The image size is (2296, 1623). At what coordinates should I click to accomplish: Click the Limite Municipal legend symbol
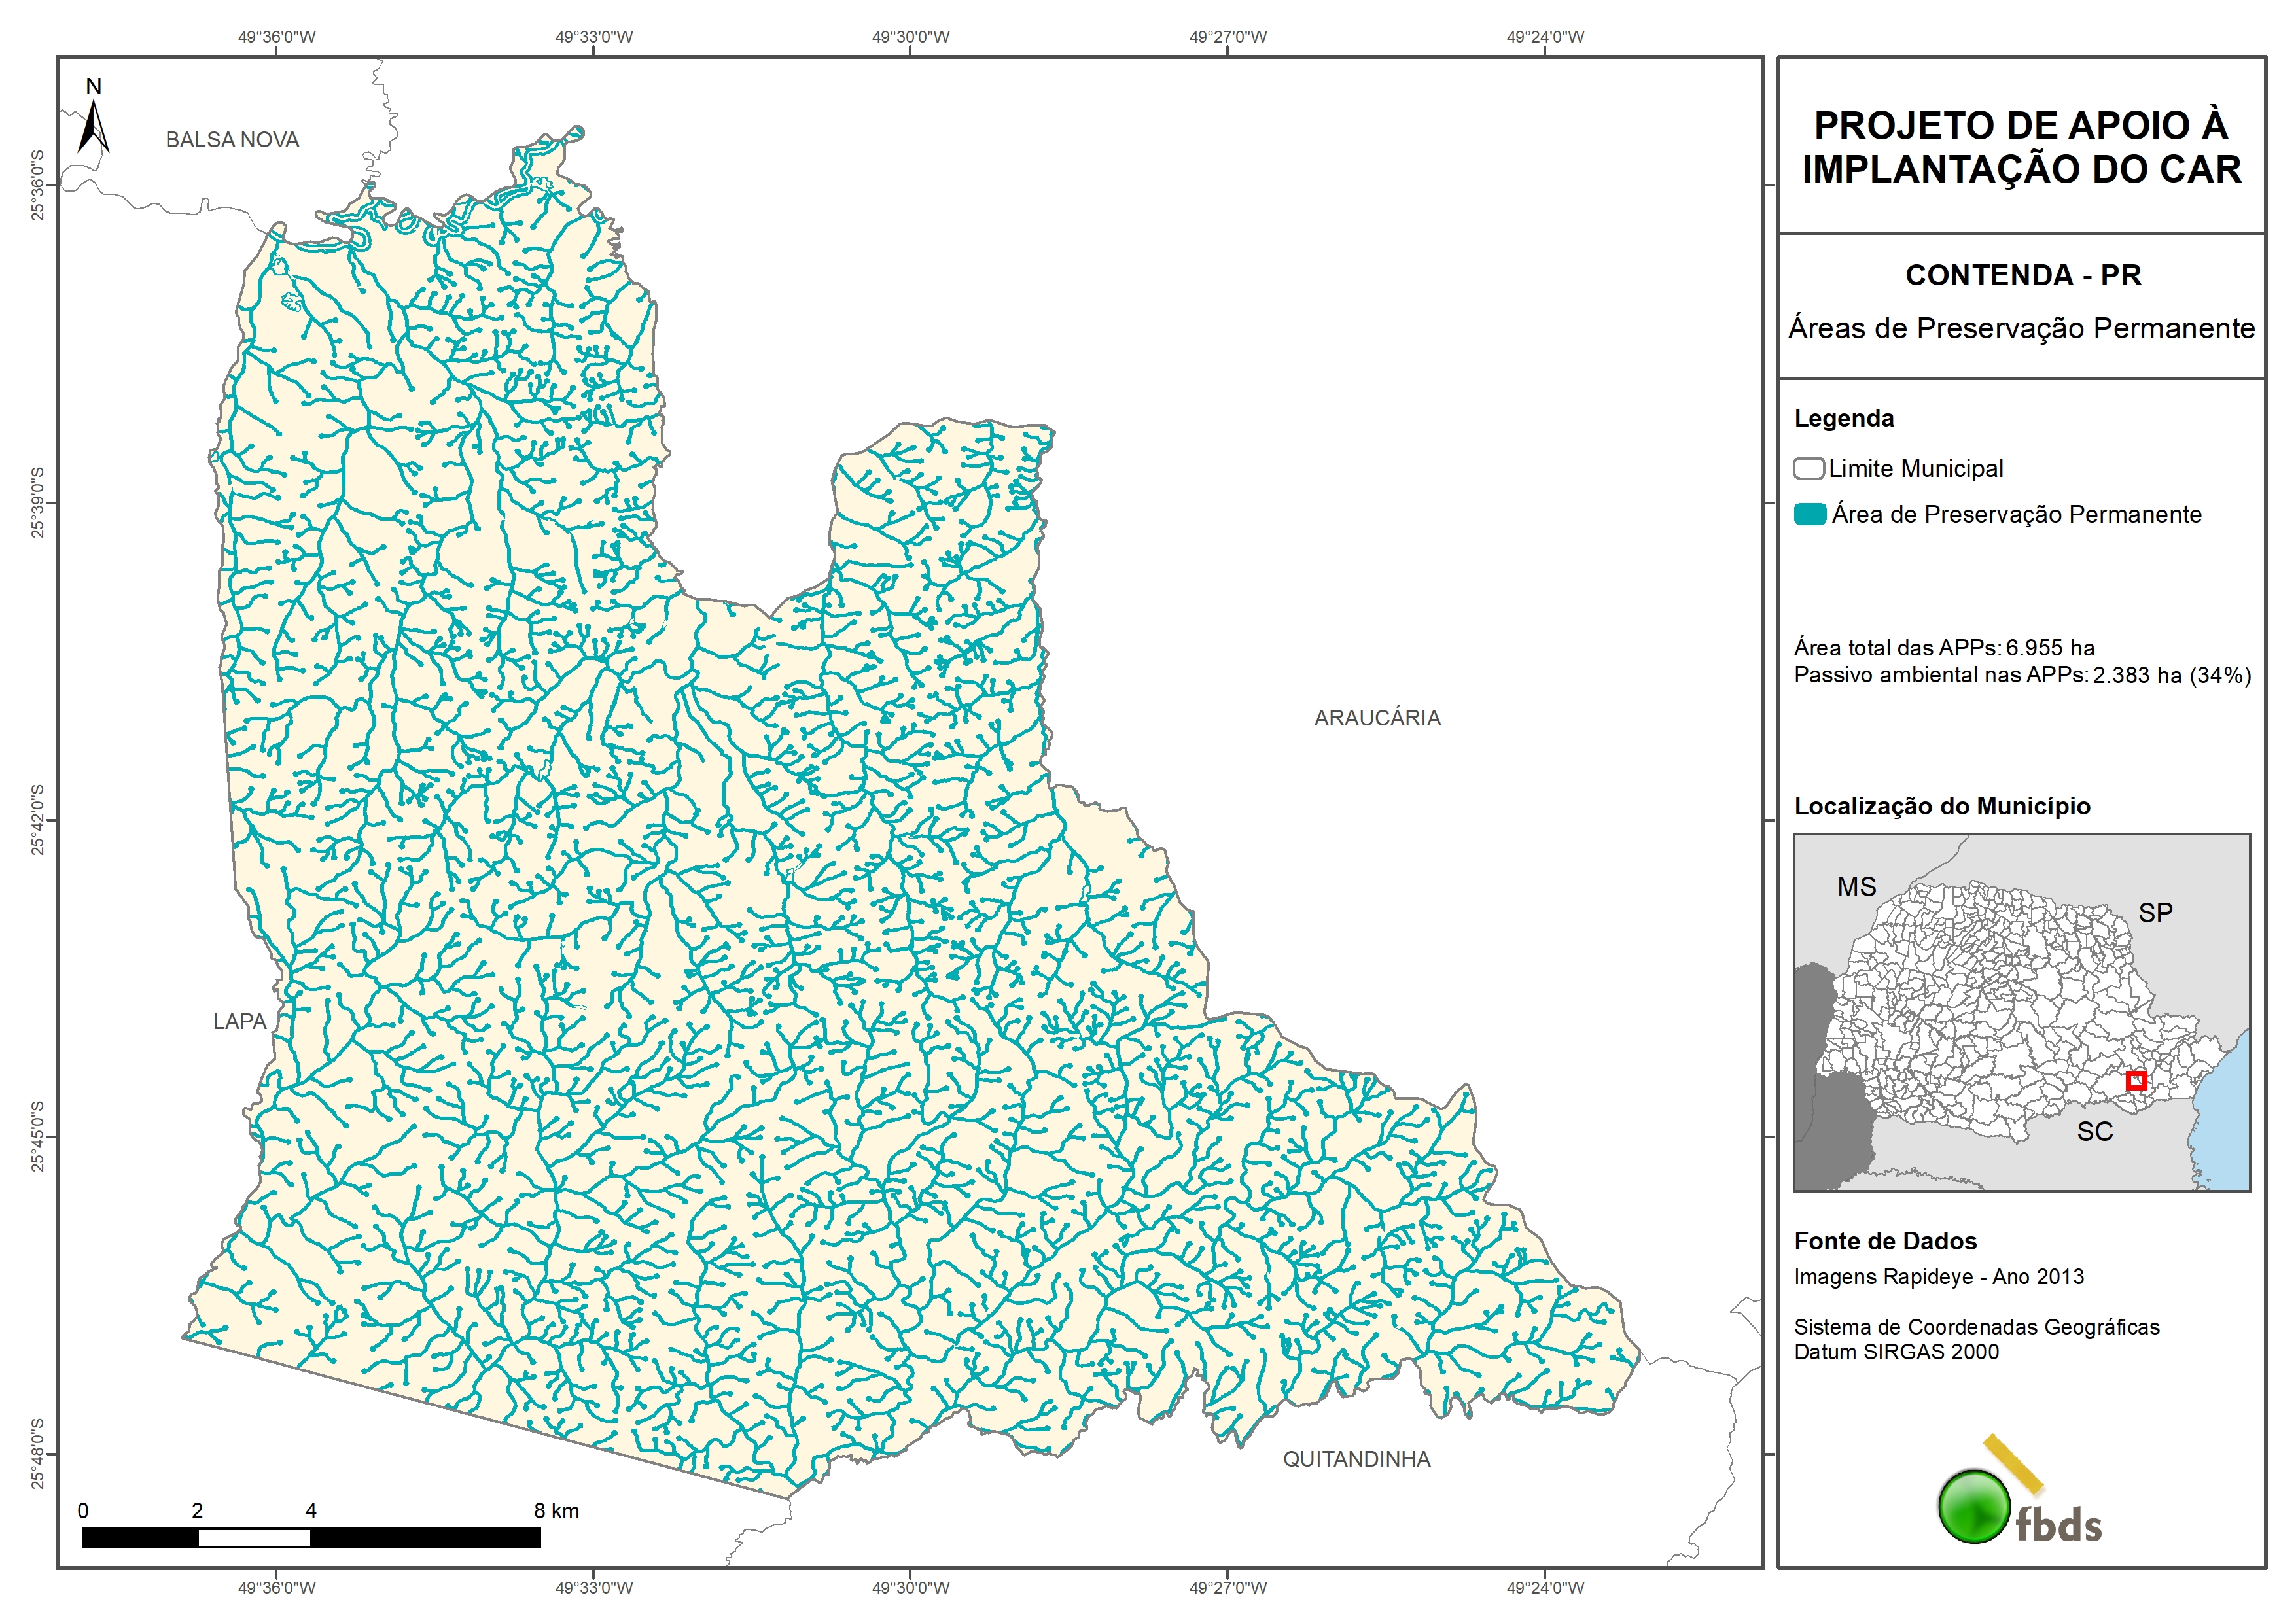(1808, 468)
